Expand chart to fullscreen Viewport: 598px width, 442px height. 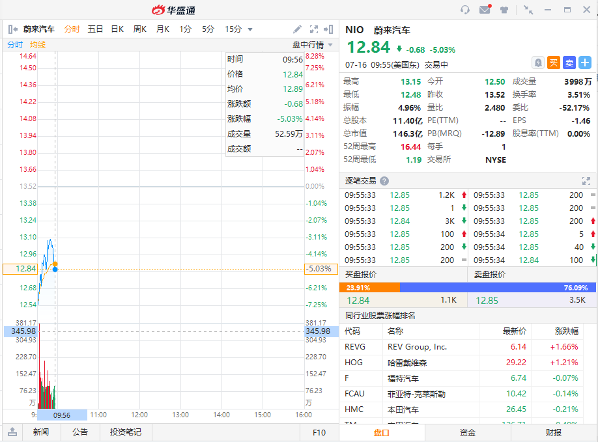tap(314, 29)
